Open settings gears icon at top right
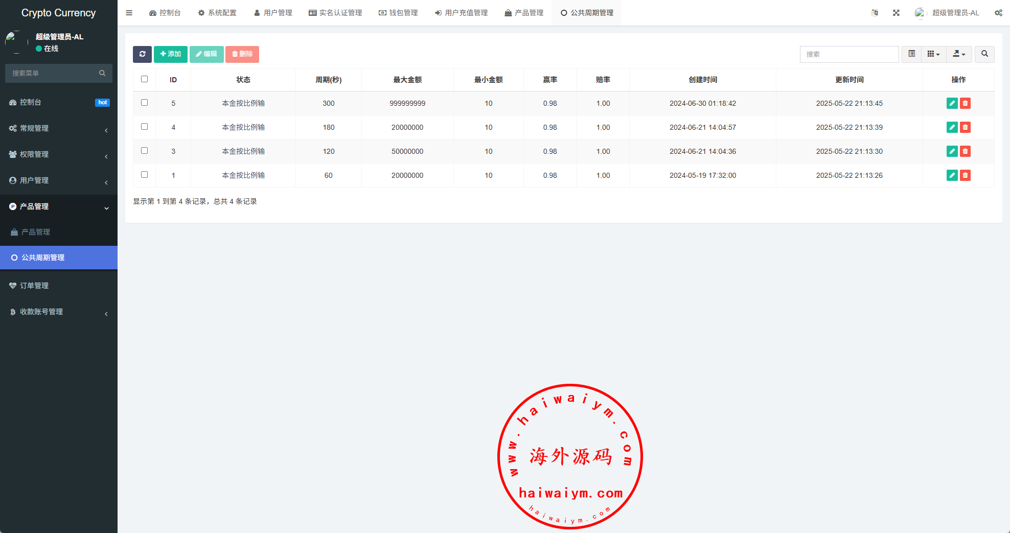 click(998, 13)
